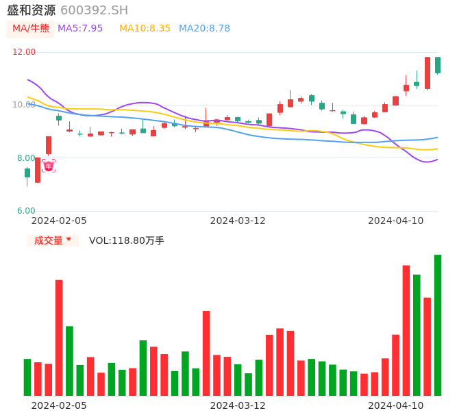Click the MA20:8.78 legend label
Viewport: 470px width, 415px height.
[204, 29]
